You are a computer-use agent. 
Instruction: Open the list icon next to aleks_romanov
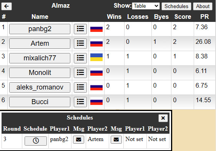(80, 87)
